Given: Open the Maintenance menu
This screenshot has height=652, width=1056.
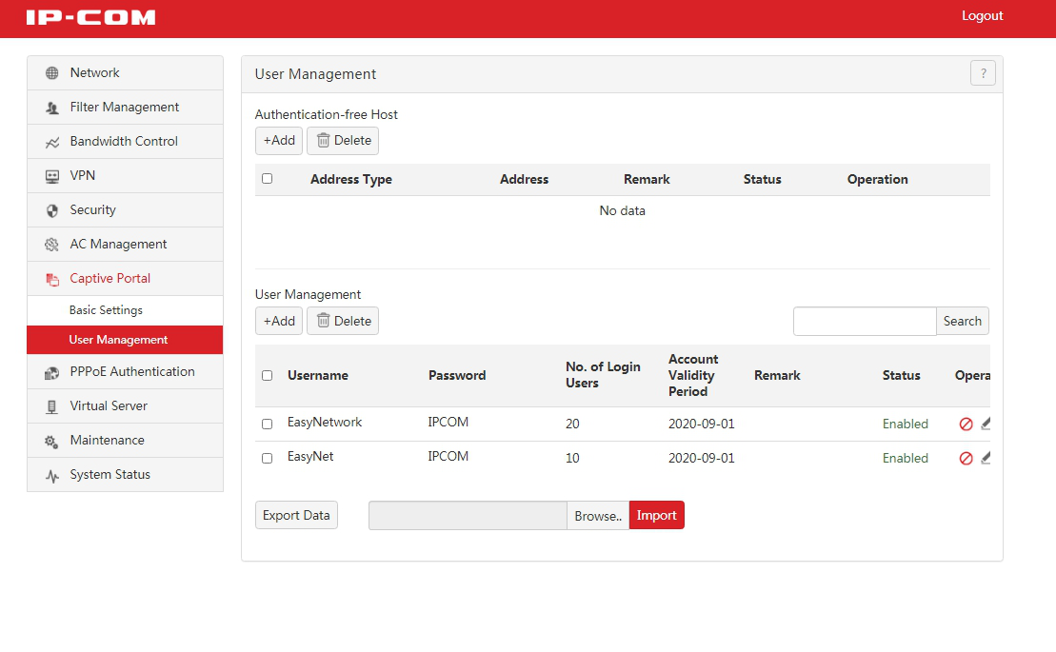Looking at the screenshot, I should [126, 440].
